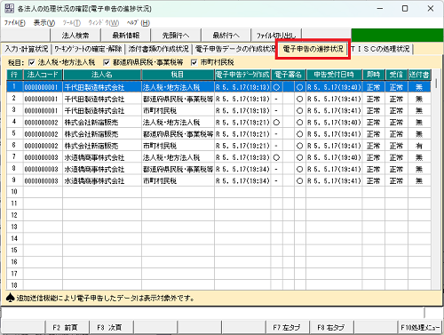Click the F3 次頁 function button
Screen dimensions: 444x335
pyautogui.click(x=111, y=327)
